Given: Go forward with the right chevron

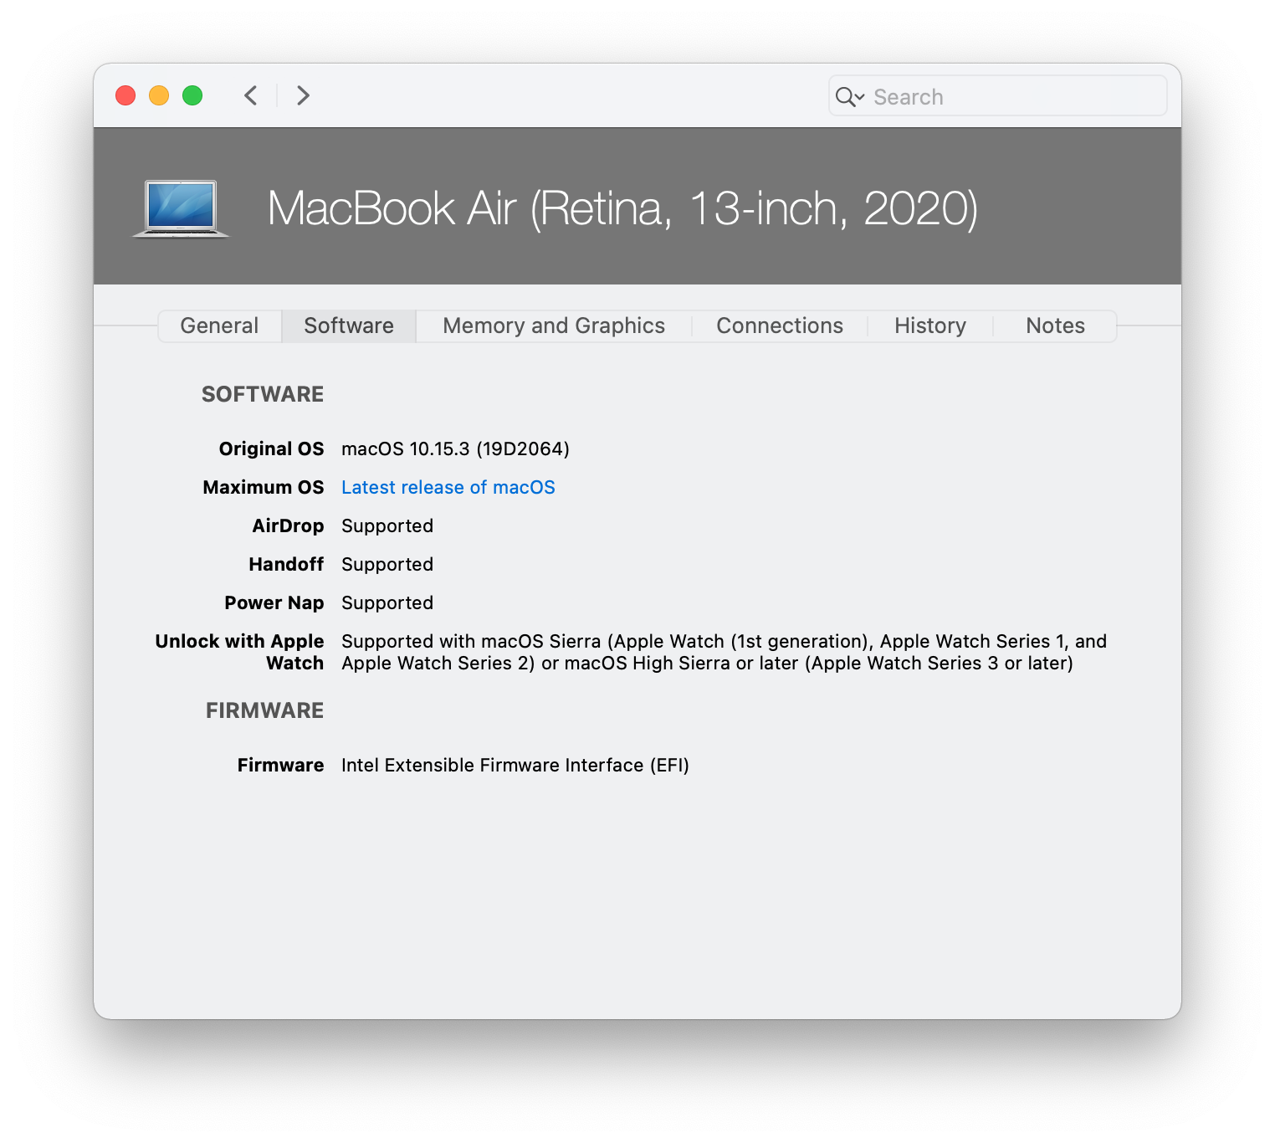Looking at the screenshot, I should 303,95.
